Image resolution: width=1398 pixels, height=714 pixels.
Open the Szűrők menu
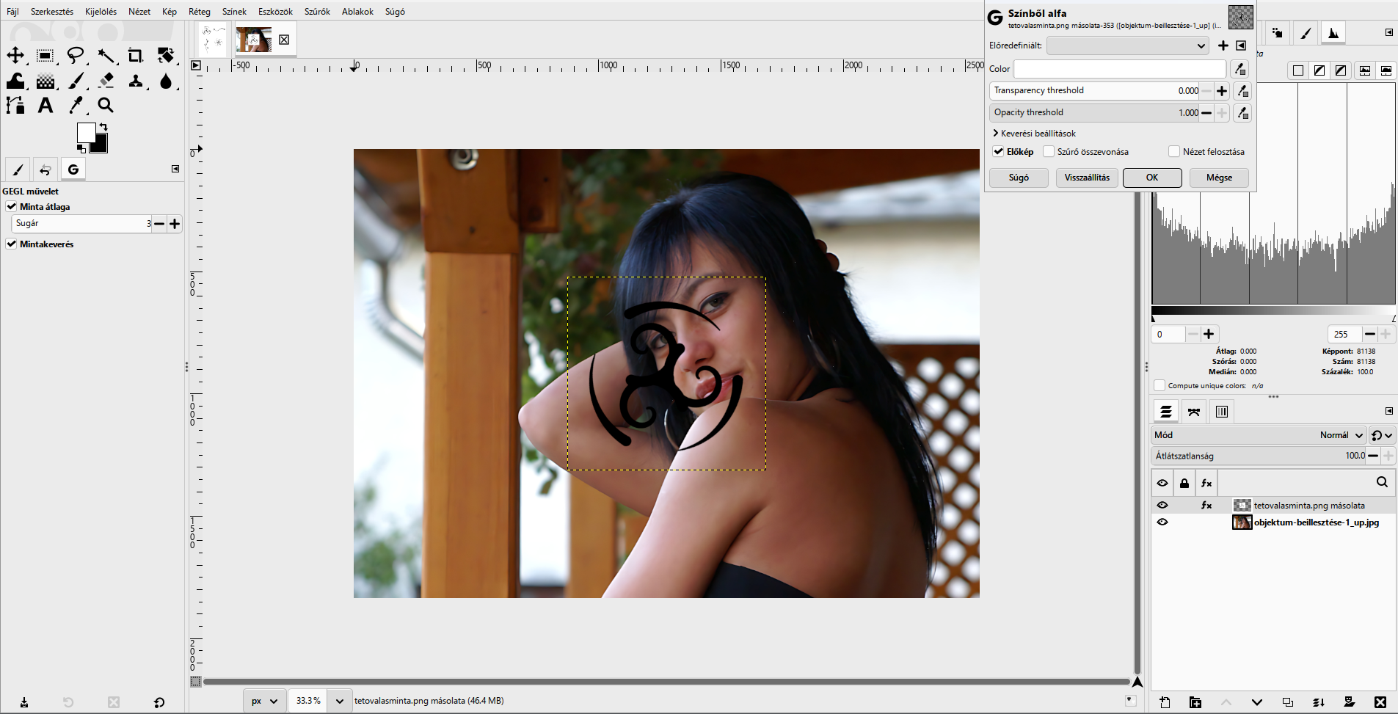tap(317, 12)
